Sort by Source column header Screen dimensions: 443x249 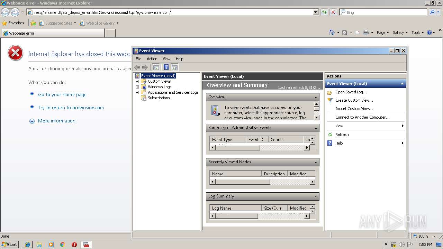[286, 140]
